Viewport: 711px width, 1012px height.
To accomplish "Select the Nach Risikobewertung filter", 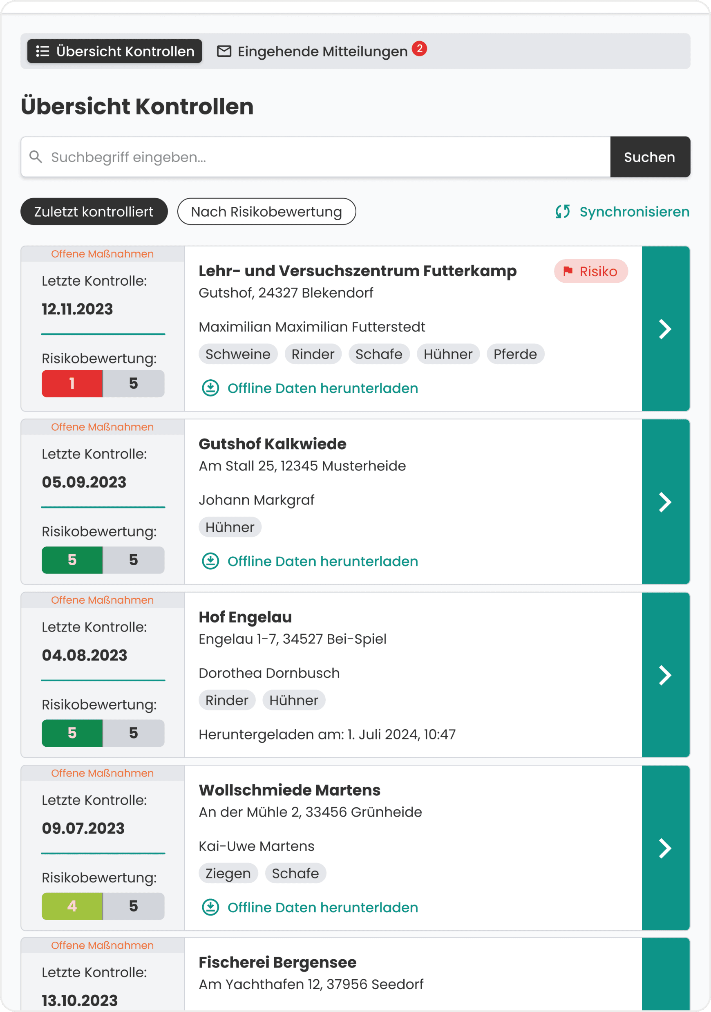I will tap(266, 212).
